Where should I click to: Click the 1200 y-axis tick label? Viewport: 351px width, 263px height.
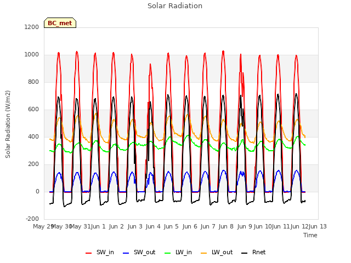point(32,27)
